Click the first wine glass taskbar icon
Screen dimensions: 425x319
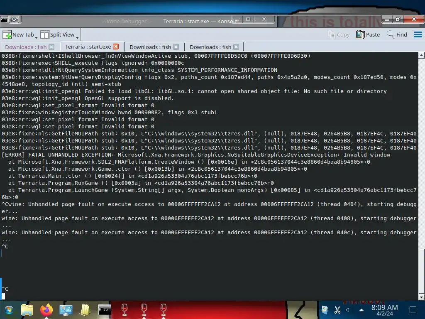[125, 309]
